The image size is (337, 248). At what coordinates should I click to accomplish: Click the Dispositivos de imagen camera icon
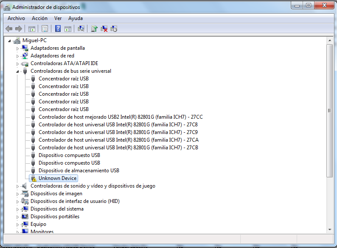coord(25,194)
